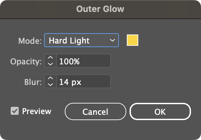Click the Blur stepper arrows box
The width and height of the screenshot is (201, 140).
pos(50,81)
